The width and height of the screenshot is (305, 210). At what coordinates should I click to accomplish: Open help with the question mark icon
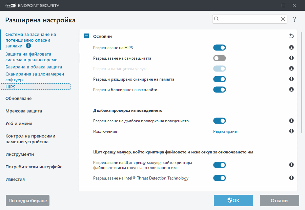point(294,19)
